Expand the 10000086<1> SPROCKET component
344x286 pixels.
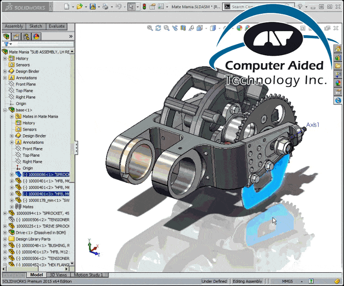click(x=12, y=175)
